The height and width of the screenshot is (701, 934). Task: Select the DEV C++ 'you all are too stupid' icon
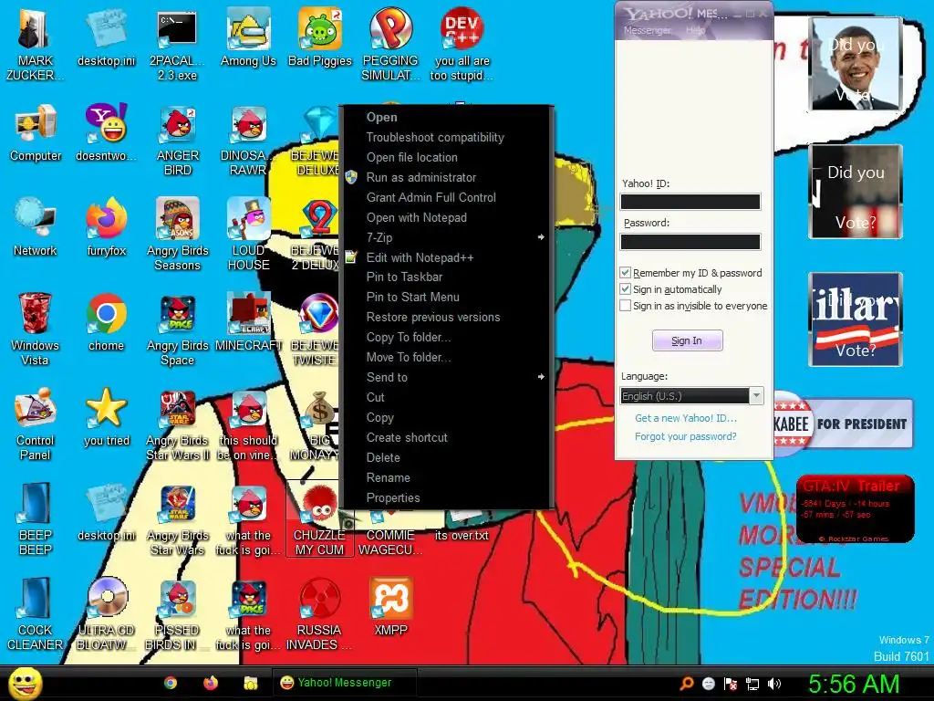tap(462, 45)
